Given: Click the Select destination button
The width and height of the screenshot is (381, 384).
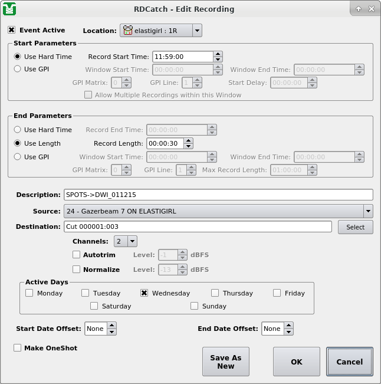Looking at the screenshot, I should (x=355, y=227).
